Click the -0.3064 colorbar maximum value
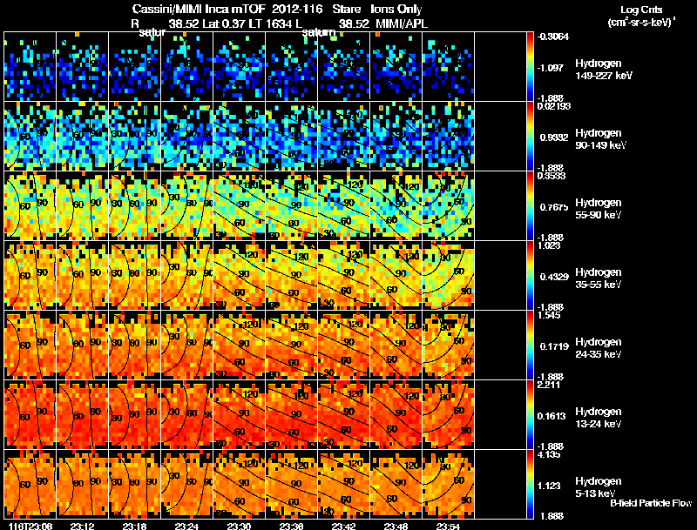The width and height of the screenshot is (697, 530). [x=553, y=37]
